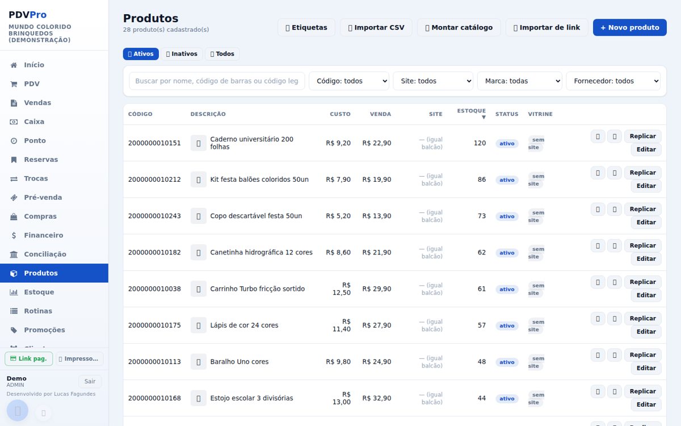This screenshot has height=426, width=681.
Task: Click the 'ativo' status badge for Lápis de cor
Action: click(507, 326)
